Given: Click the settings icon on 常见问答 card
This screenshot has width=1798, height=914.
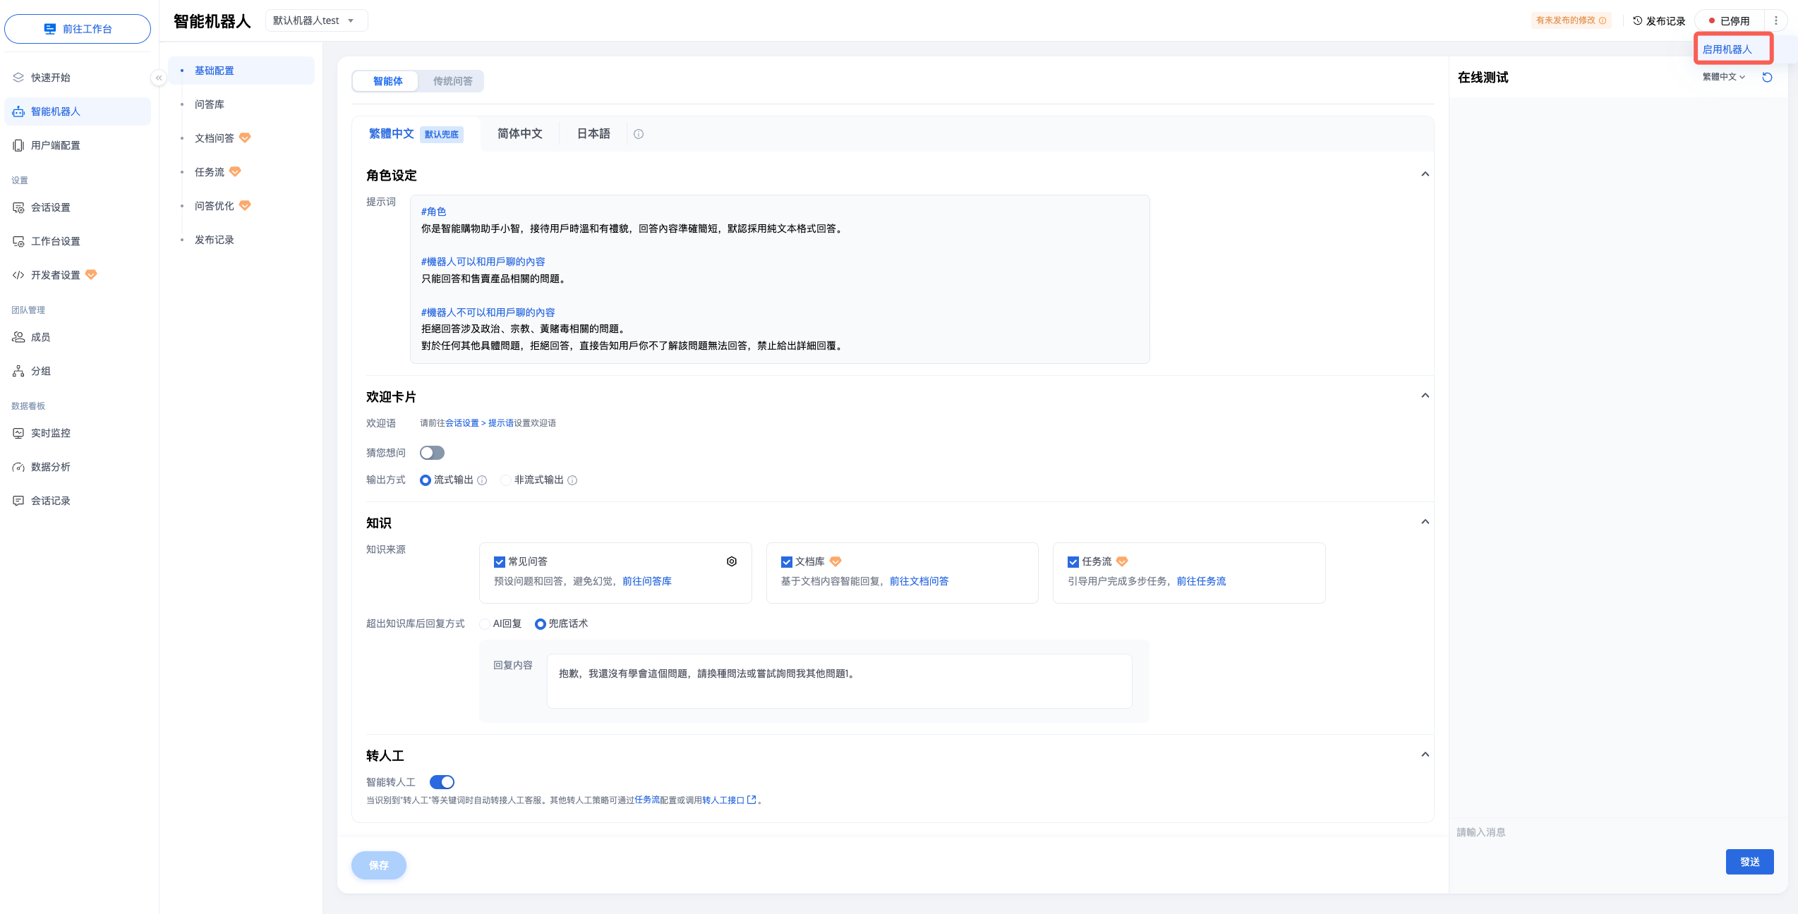Looking at the screenshot, I should [x=732, y=561].
